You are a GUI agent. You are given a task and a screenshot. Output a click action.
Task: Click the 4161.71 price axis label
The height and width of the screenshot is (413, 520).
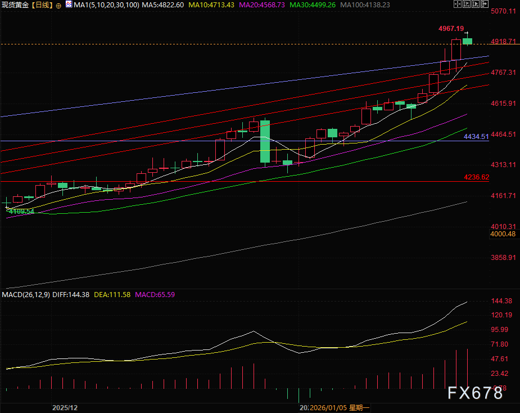[504, 196]
